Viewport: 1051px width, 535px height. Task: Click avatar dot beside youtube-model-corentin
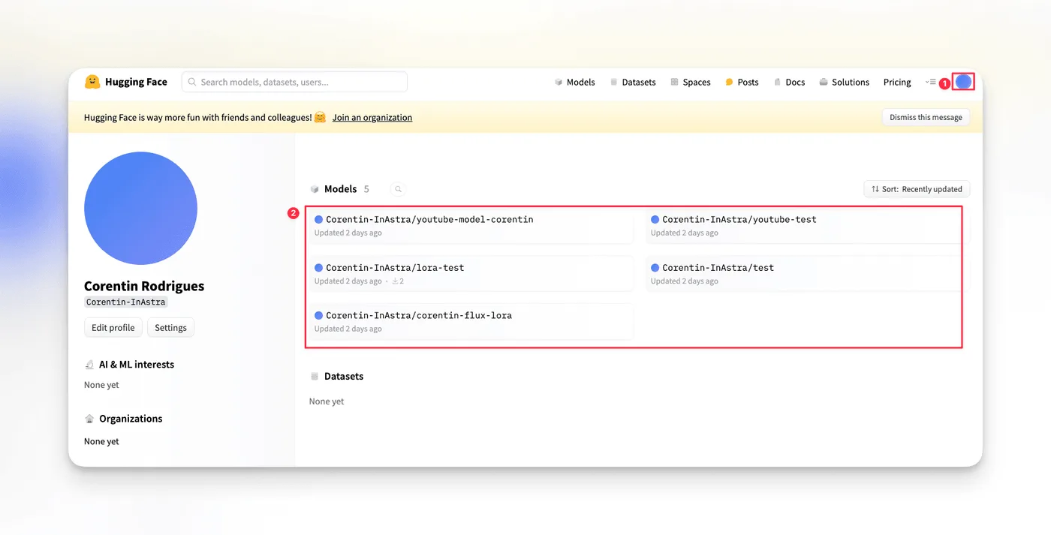tap(319, 220)
